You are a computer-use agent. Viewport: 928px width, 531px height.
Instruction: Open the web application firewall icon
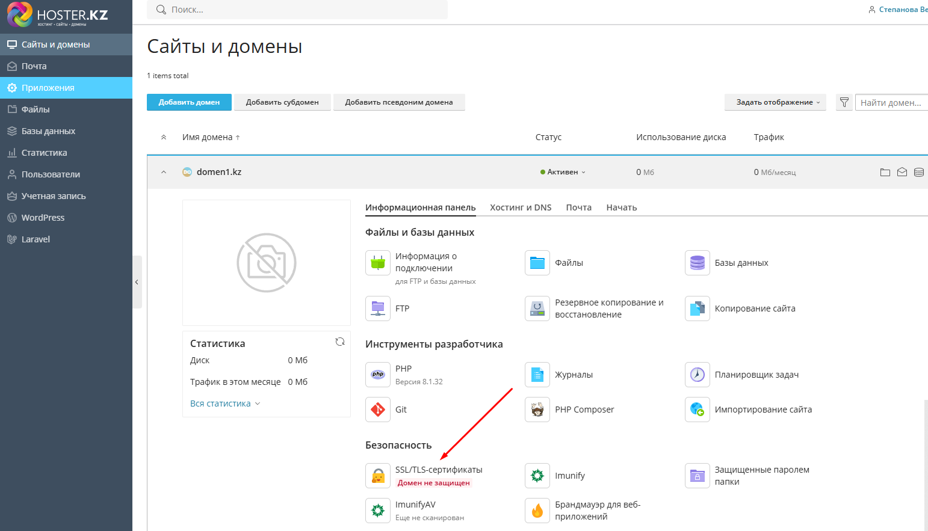coord(537,511)
